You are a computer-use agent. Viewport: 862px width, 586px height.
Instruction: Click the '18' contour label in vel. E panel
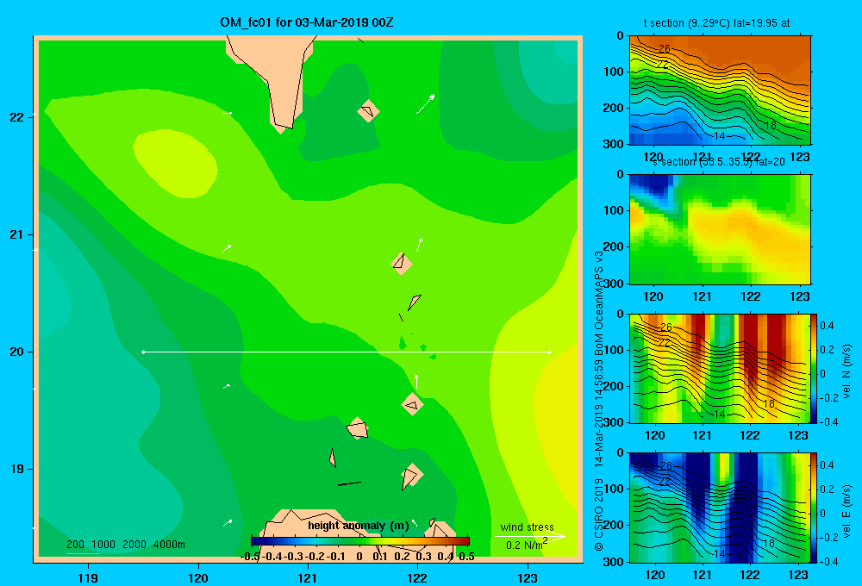click(769, 543)
